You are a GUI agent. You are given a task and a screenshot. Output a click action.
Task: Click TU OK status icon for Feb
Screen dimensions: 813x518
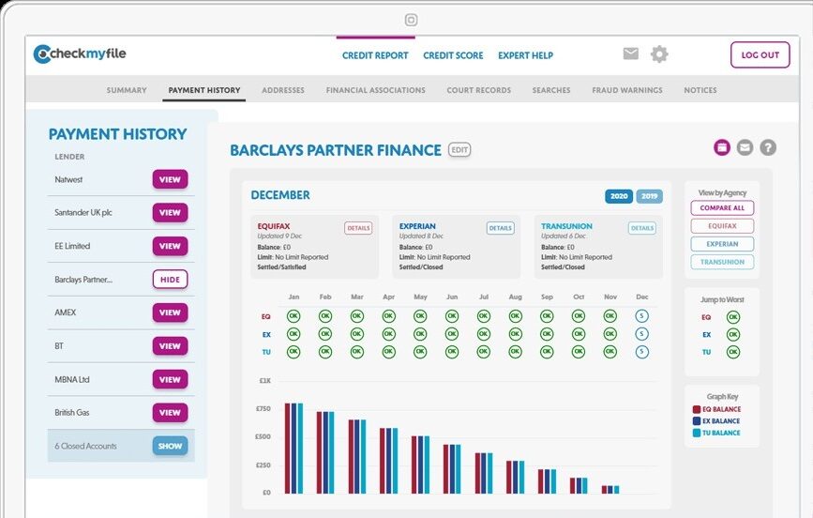(325, 352)
